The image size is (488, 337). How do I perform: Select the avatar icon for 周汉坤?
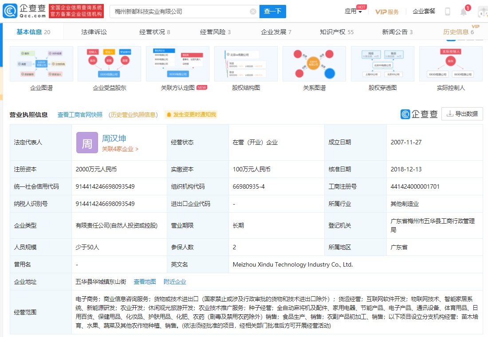pos(87,143)
